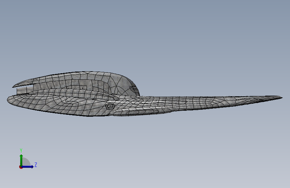Click the pointed right tip of the model

(281, 97)
